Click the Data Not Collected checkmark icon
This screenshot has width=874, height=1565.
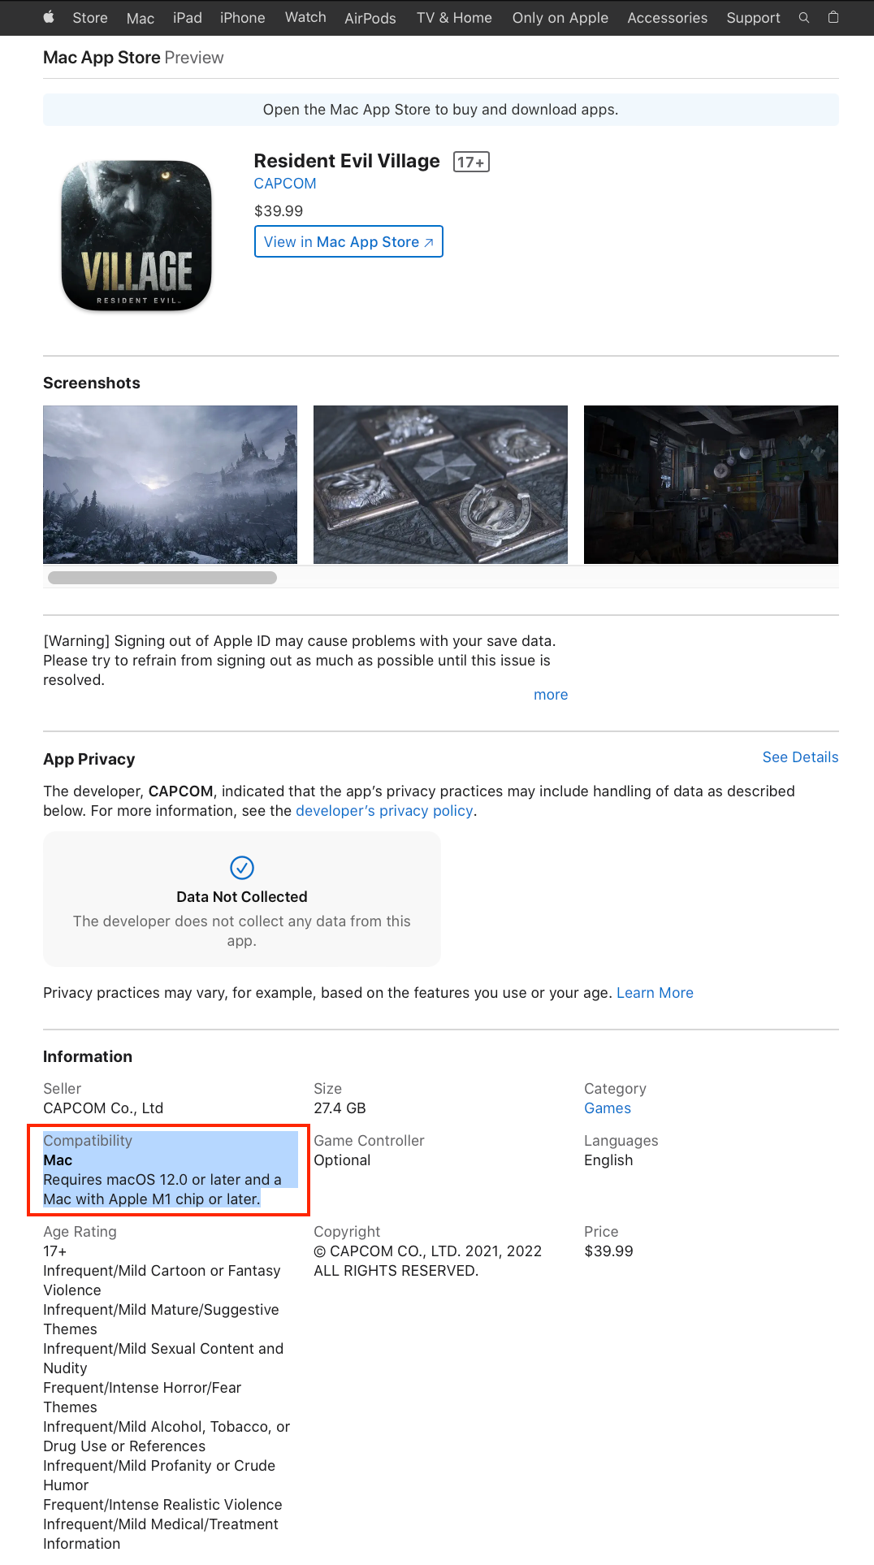[x=242, y=868]
